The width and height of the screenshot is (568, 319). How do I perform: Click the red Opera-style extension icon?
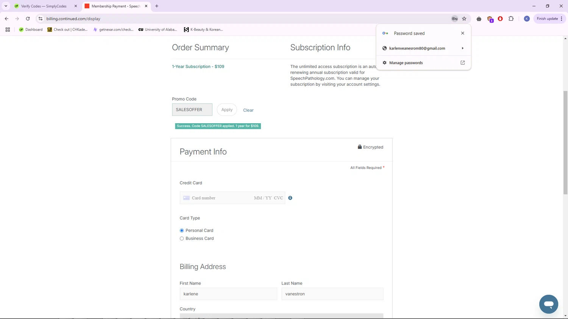coord(500,19)
